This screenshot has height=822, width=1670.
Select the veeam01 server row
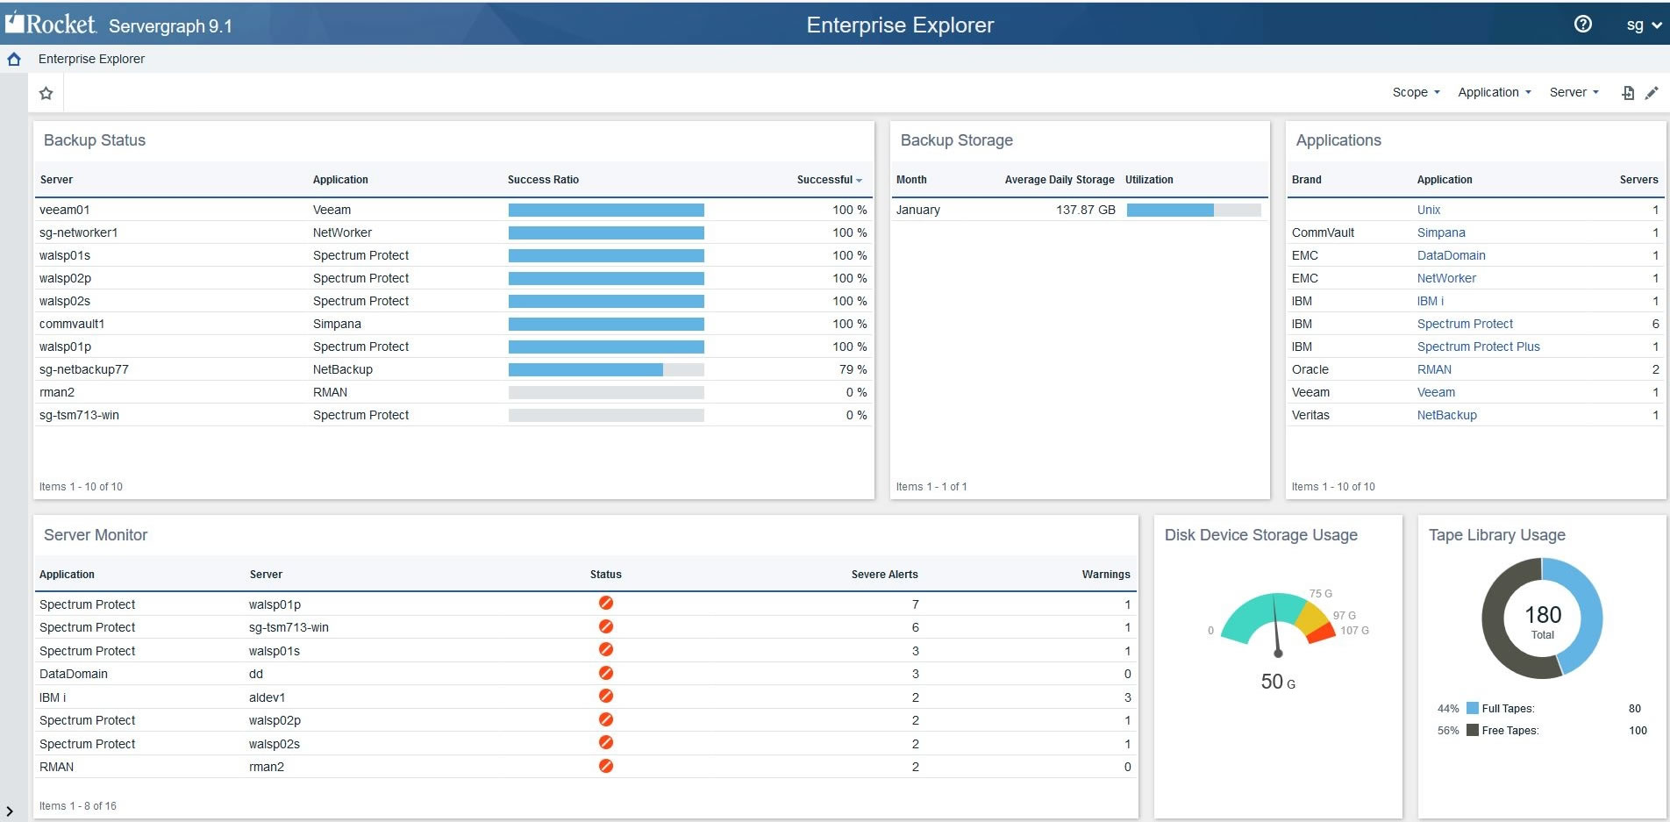(453, 210)
